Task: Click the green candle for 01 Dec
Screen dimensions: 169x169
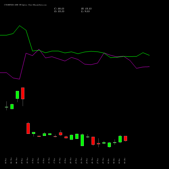Action: (109, 145)
